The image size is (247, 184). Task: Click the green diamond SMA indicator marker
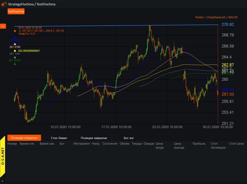click(x=15, y=64)
